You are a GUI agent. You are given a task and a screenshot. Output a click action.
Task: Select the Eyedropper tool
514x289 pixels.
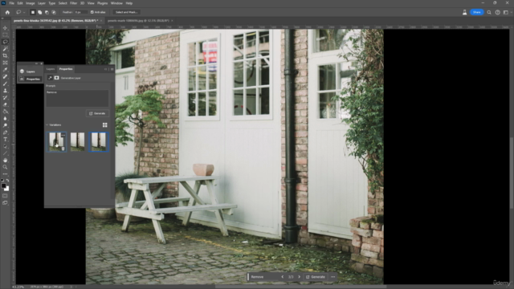[x=5, y=70]
